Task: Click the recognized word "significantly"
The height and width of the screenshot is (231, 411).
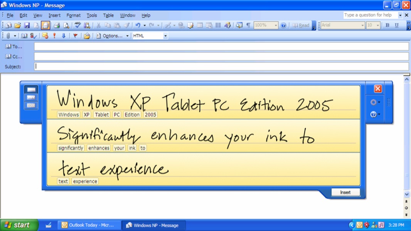Action: tap(71, 148)
